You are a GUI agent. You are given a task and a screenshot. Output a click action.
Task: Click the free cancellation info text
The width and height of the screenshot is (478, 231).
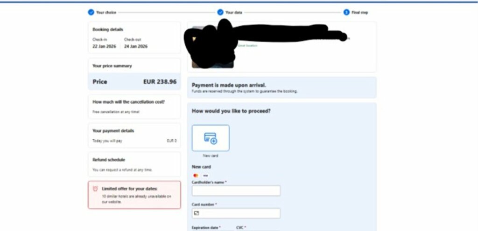116,112
